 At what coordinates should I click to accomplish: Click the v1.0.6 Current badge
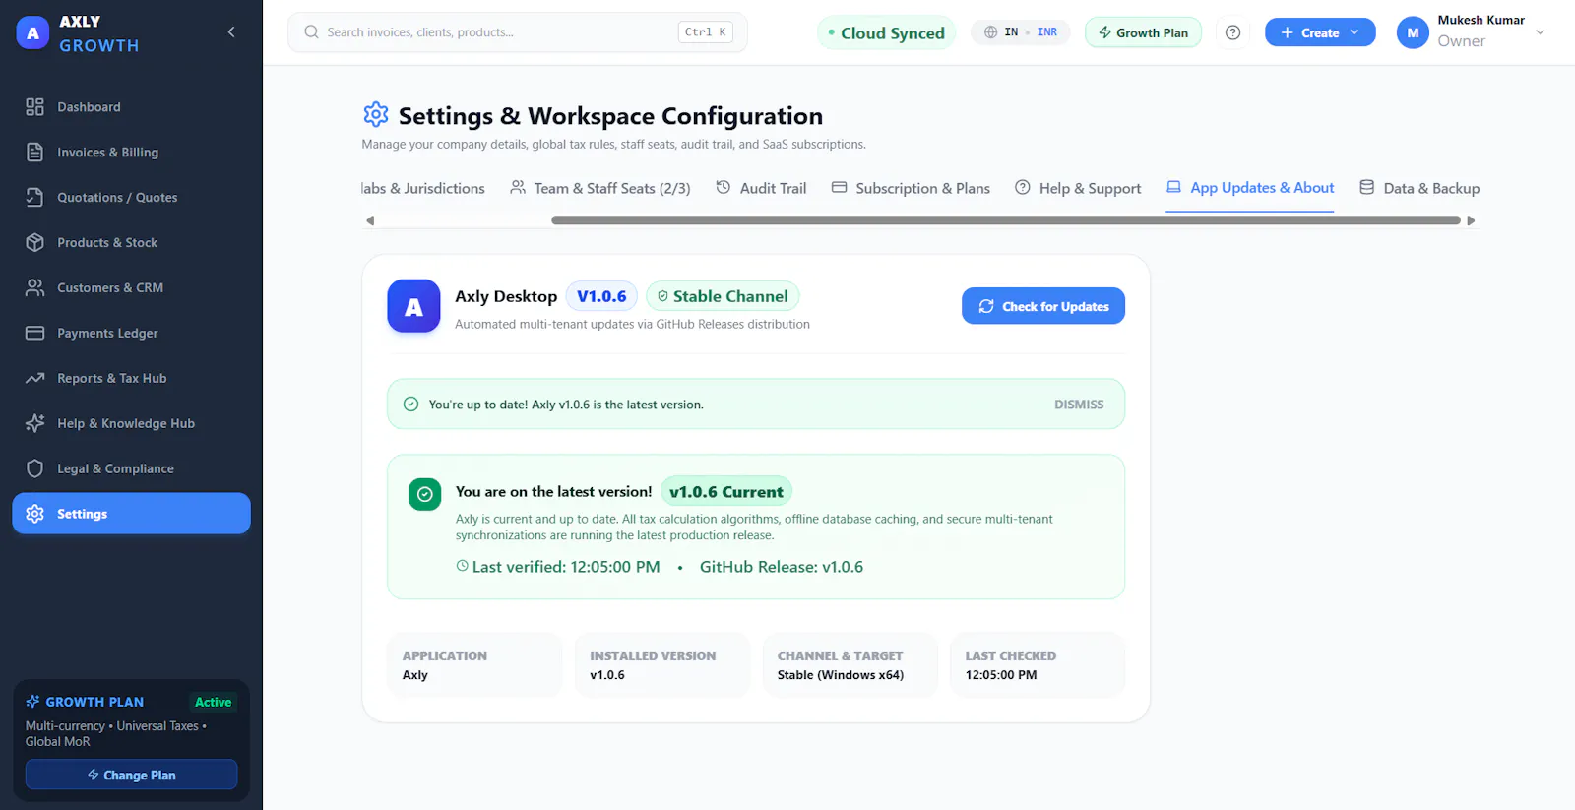click(726, 491)
